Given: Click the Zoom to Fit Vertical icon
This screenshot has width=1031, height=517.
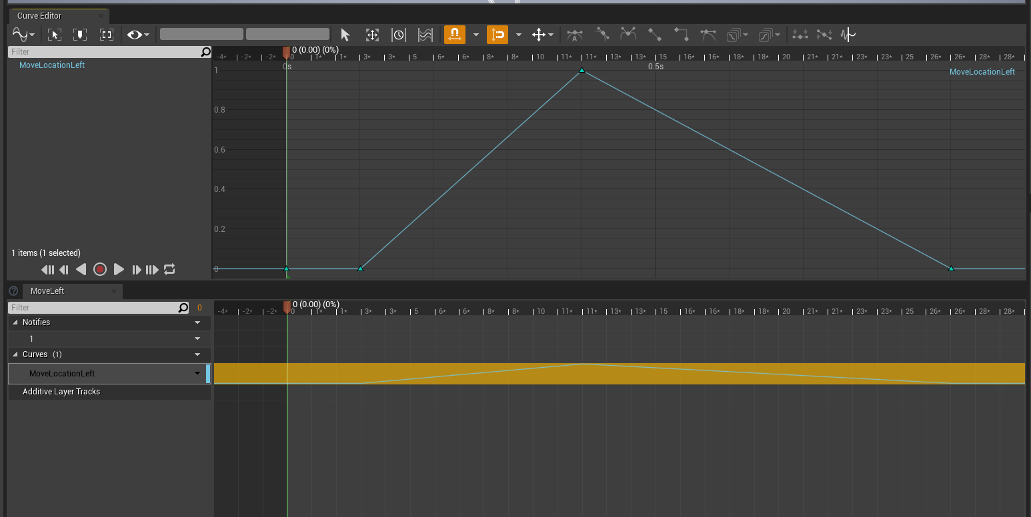Looking at the screenshot, I should 80,35.
